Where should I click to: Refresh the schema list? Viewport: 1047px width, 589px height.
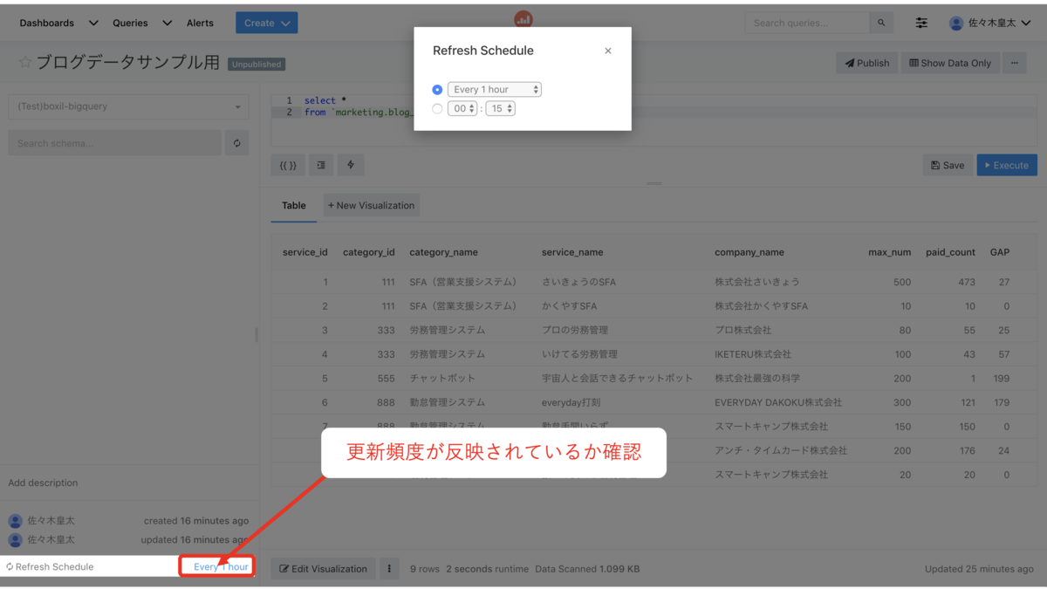236,142
